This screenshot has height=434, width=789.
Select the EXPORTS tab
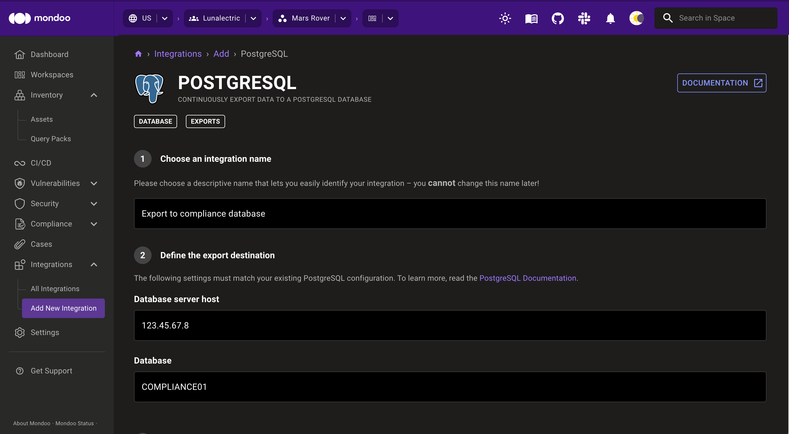(x=205, y=121)
